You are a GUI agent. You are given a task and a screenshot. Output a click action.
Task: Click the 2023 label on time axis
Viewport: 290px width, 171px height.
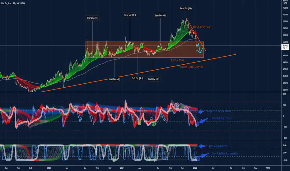[x=268, y=168]
